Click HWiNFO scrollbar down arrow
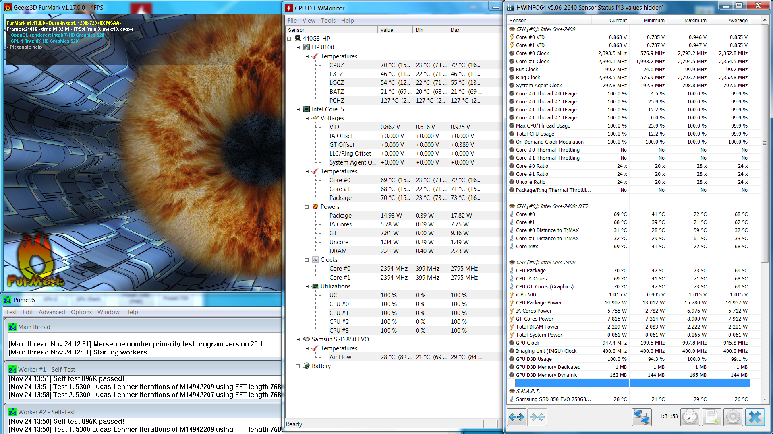773x434 pixels. (764, 399)
